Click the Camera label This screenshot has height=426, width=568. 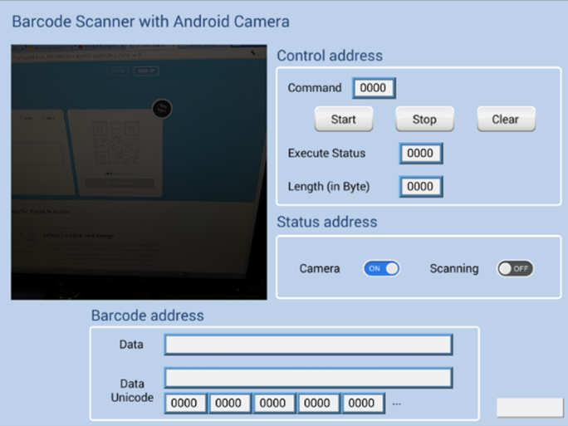[x=320, y=268]
